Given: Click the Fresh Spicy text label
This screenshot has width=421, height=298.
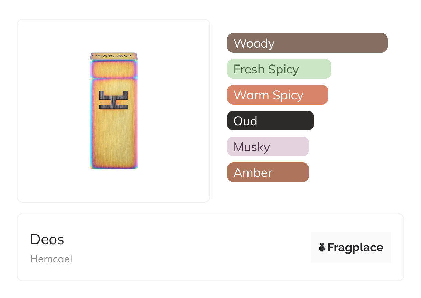Looking at the screenshot, I should [x=266, y=69].
